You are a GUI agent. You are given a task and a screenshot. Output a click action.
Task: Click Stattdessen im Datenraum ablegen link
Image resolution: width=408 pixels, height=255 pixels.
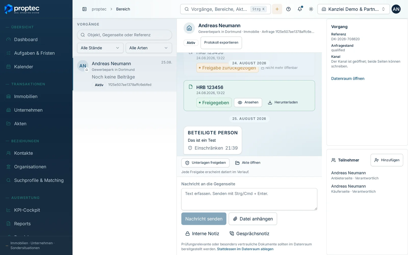[245, 249]
